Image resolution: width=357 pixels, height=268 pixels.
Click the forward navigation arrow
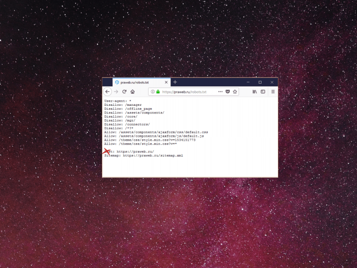click(x=116, y=92)
